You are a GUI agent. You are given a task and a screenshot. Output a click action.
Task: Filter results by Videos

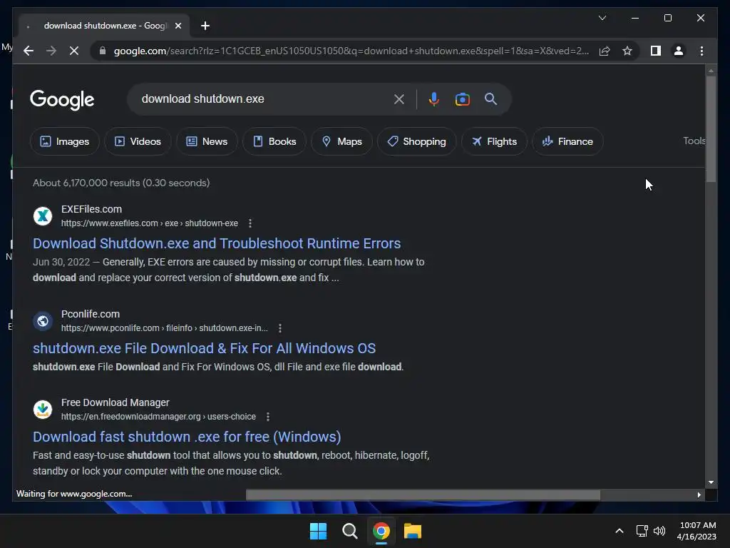[x=138, y=141]
